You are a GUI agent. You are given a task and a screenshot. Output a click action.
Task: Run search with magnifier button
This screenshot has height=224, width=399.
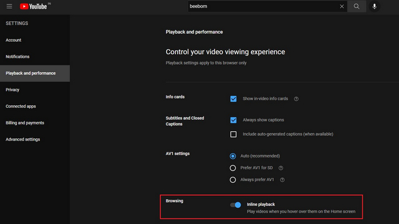pos(357,6)
